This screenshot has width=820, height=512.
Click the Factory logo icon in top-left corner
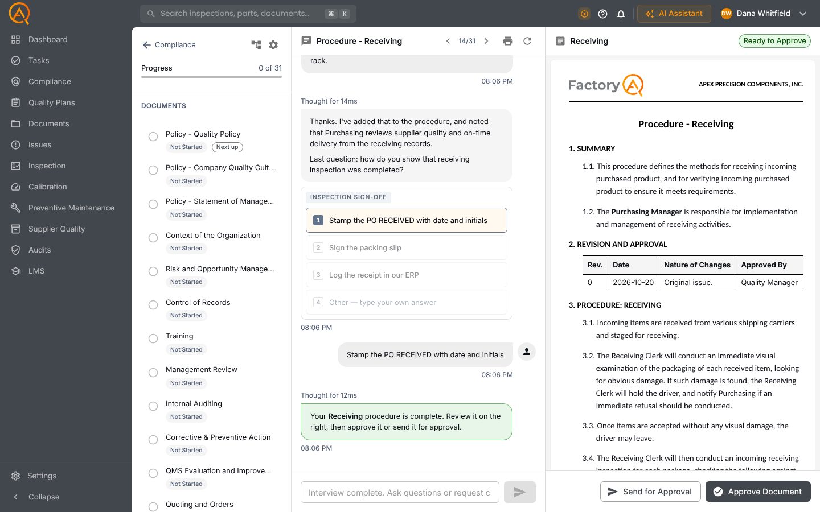click(19, 13)
